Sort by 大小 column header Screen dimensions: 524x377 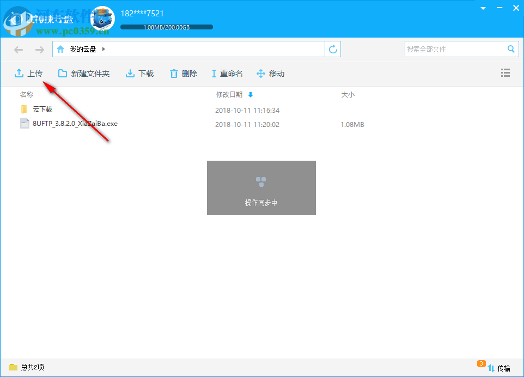tap(348, 95)
